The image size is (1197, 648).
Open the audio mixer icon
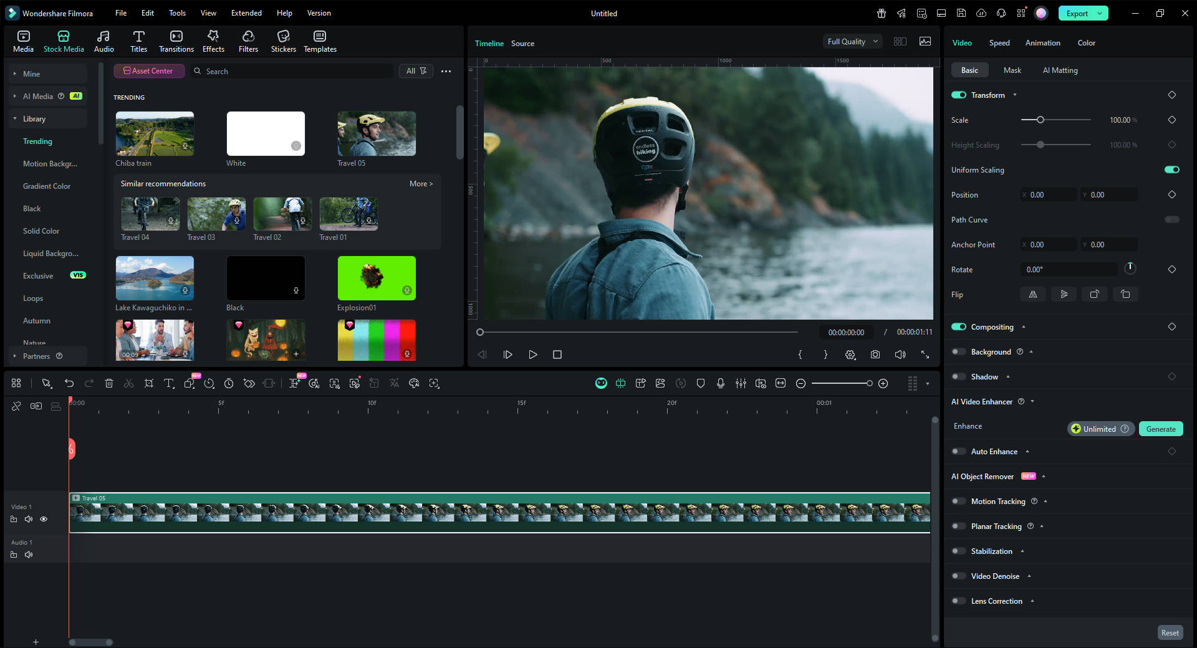[741, 383]
